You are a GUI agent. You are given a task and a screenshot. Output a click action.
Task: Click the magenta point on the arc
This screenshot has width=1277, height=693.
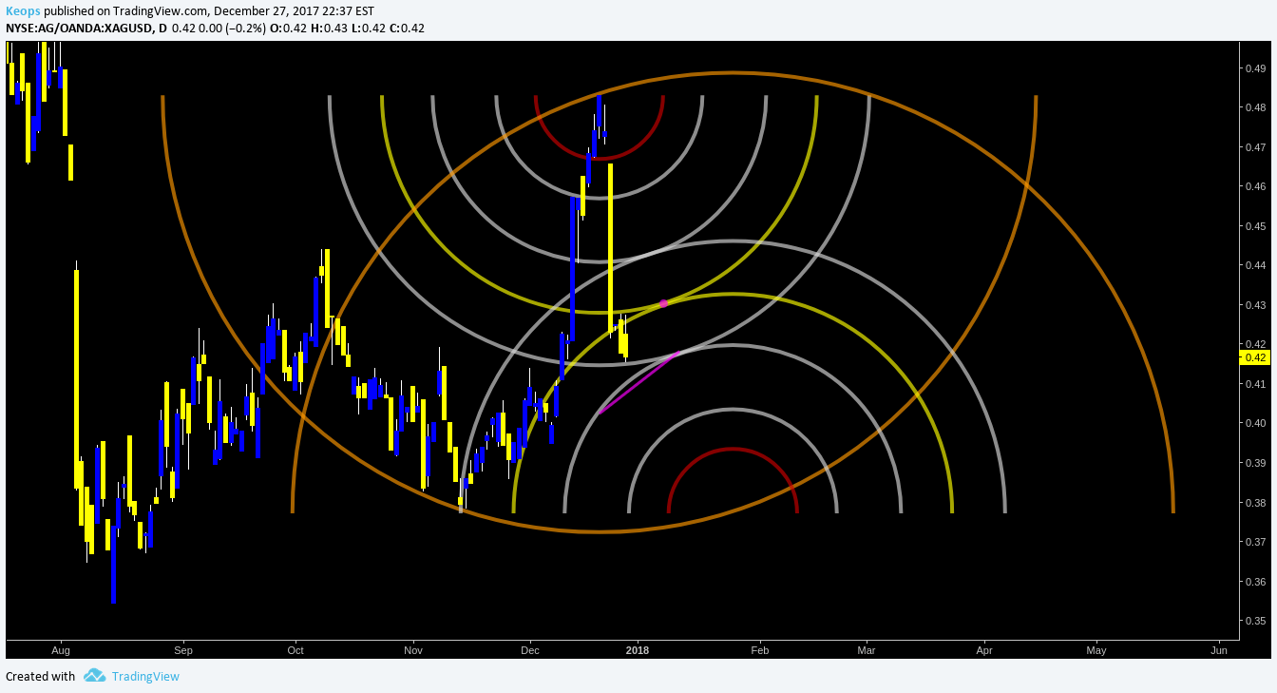tap(663, 303)
